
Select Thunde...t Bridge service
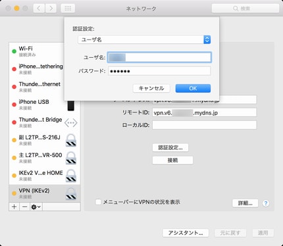click(45, 122)
